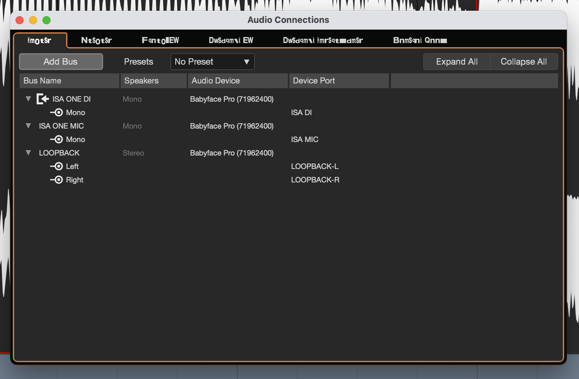Click the Stereo speakers value for LOOPBACK

[x=133, y=153]
